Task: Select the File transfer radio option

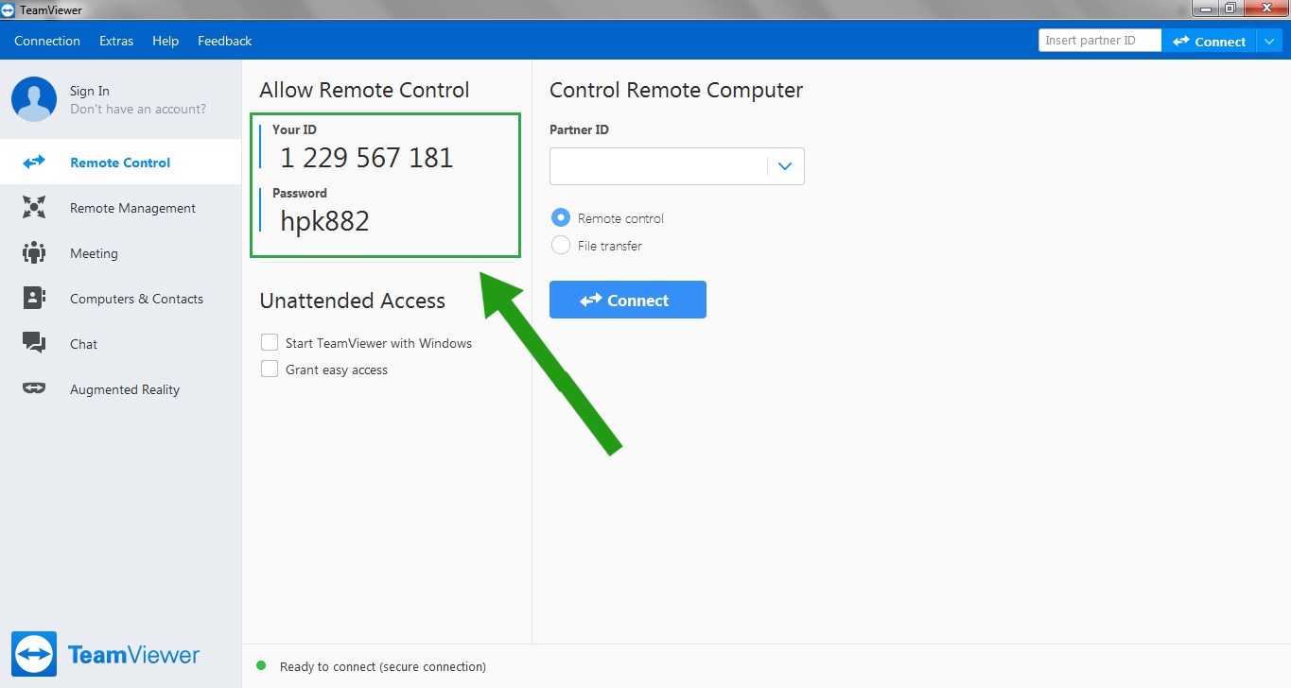Action: pyautogui.click(x=561, y=246)
